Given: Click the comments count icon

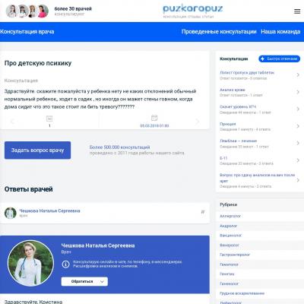Looking at the screenshot, I should pos(49,119).
